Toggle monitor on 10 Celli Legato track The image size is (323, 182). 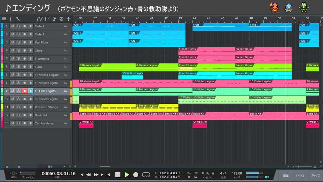(x=31, y=91)
